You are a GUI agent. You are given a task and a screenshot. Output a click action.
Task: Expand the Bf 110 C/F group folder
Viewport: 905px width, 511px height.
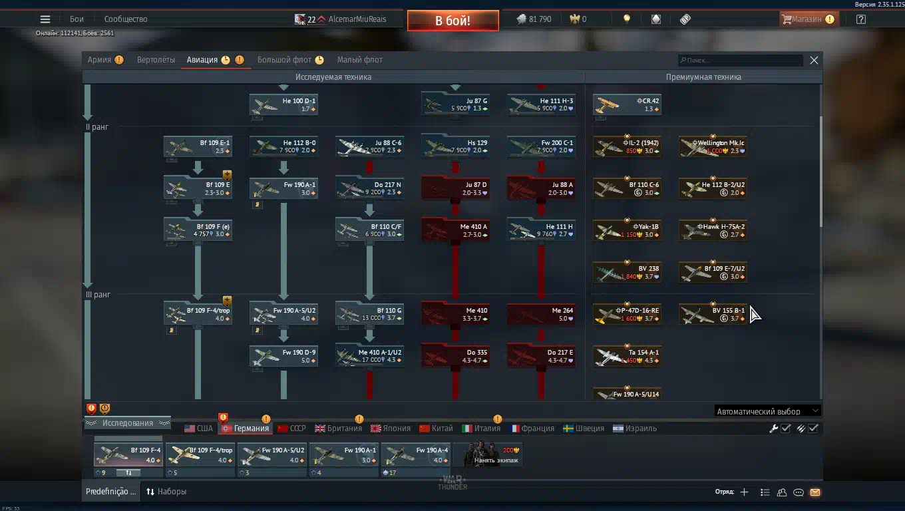point(369,230)
